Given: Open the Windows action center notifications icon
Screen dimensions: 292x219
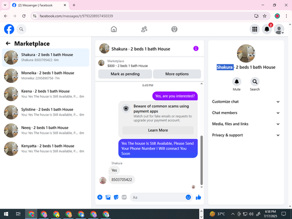Looking at the screenshot, I should (284, 214).
